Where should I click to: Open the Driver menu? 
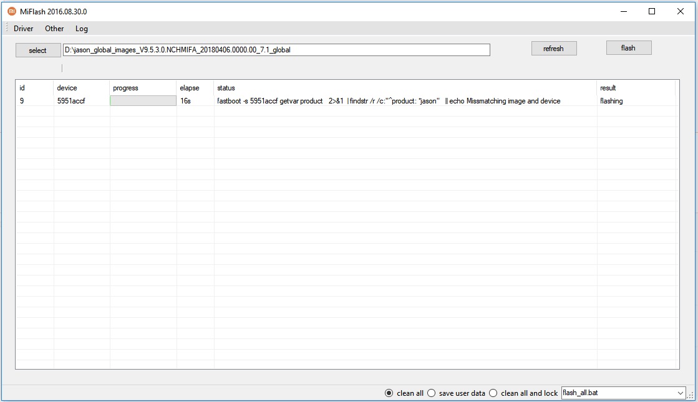click(24, 29)
